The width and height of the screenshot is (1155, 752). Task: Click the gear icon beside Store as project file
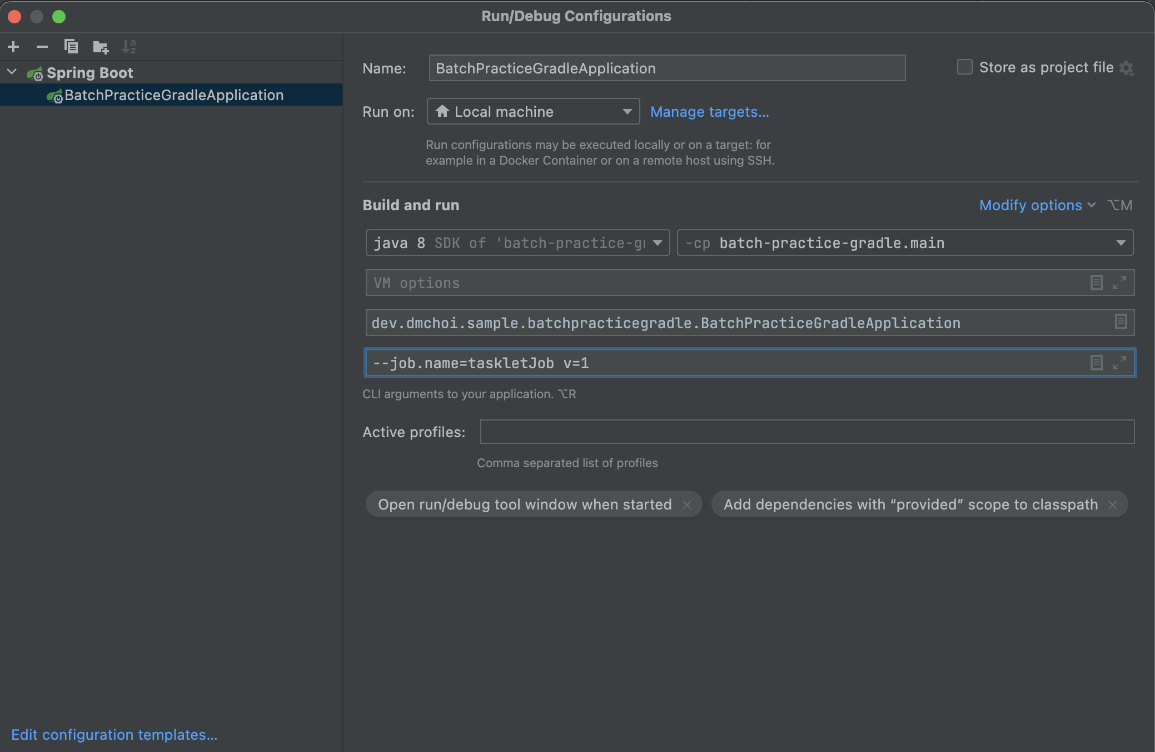[1127, 68]
